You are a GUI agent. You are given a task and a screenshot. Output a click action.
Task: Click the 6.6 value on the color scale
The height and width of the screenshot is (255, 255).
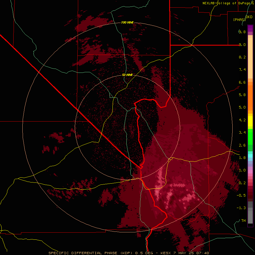pos(242,82)
